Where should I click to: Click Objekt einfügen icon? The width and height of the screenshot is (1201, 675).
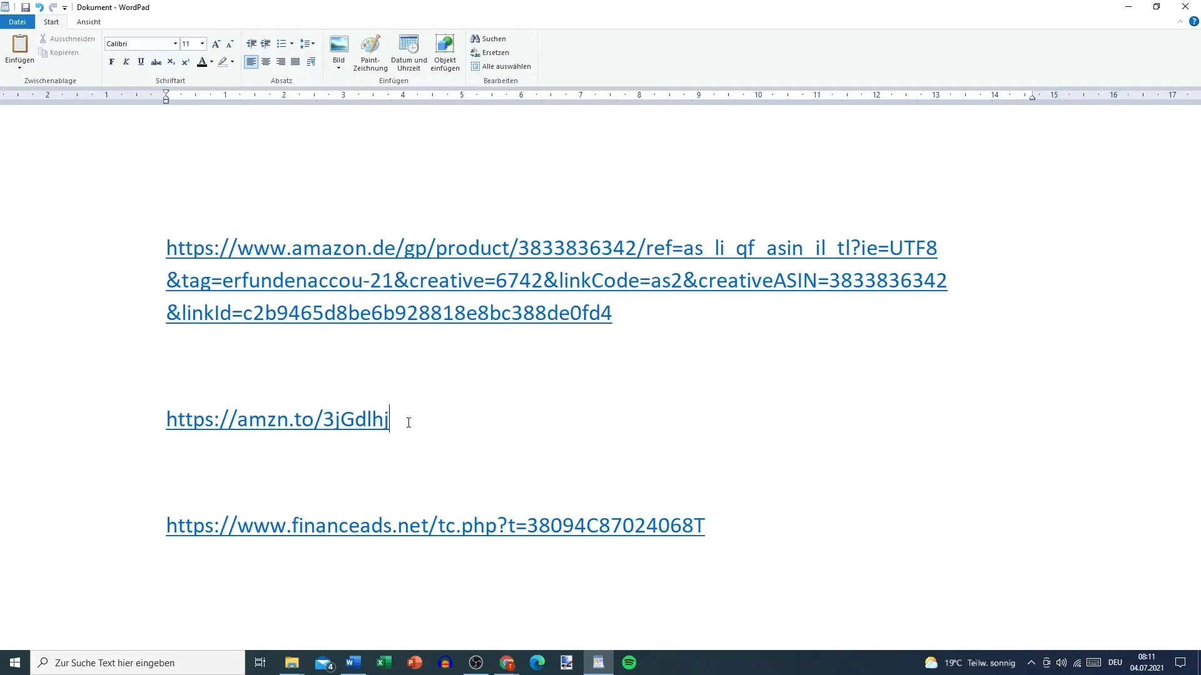(x=445, y=44)
